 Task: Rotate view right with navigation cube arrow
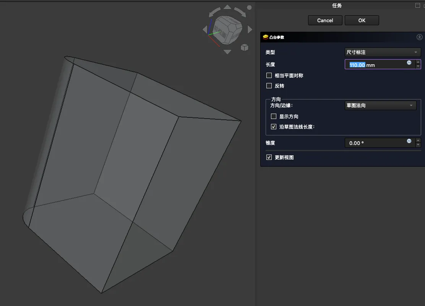(250, 29)
